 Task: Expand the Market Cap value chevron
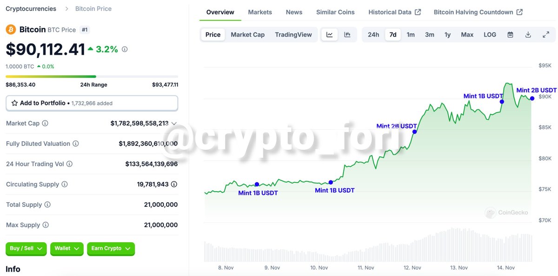(174, 123)
